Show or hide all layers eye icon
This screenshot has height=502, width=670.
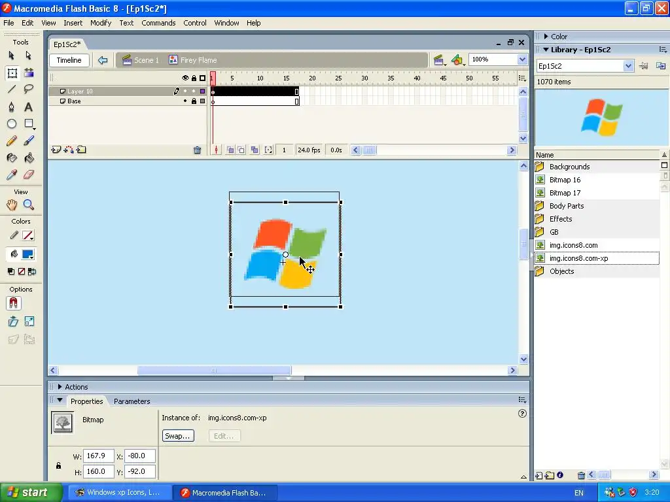click(185, 78)
